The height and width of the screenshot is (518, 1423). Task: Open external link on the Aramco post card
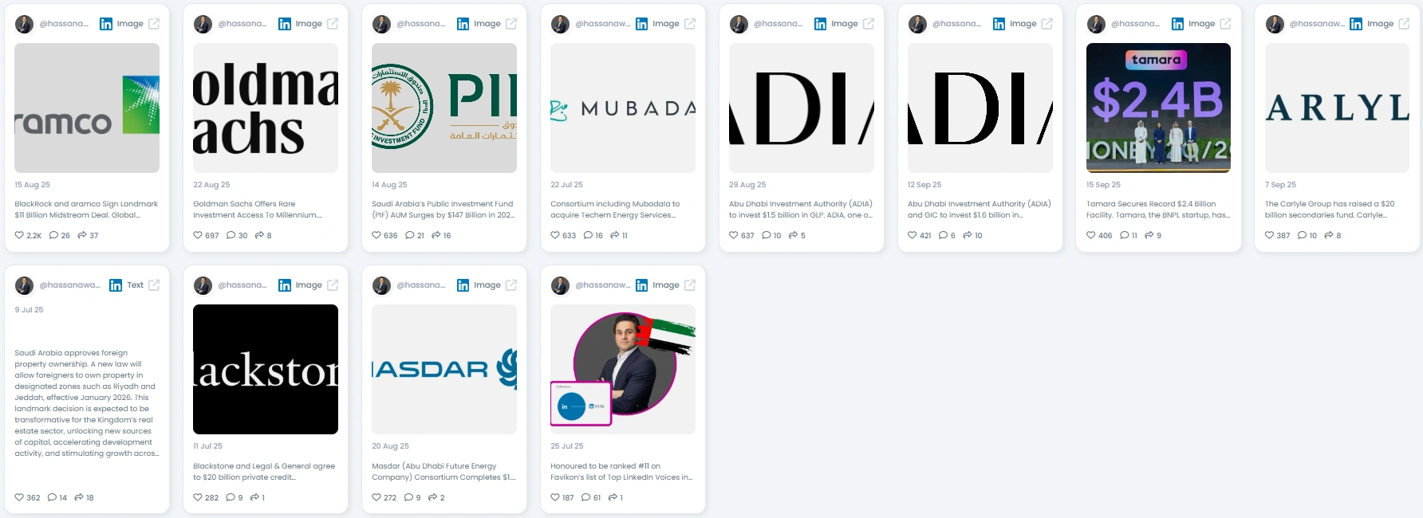pos(154,24)
